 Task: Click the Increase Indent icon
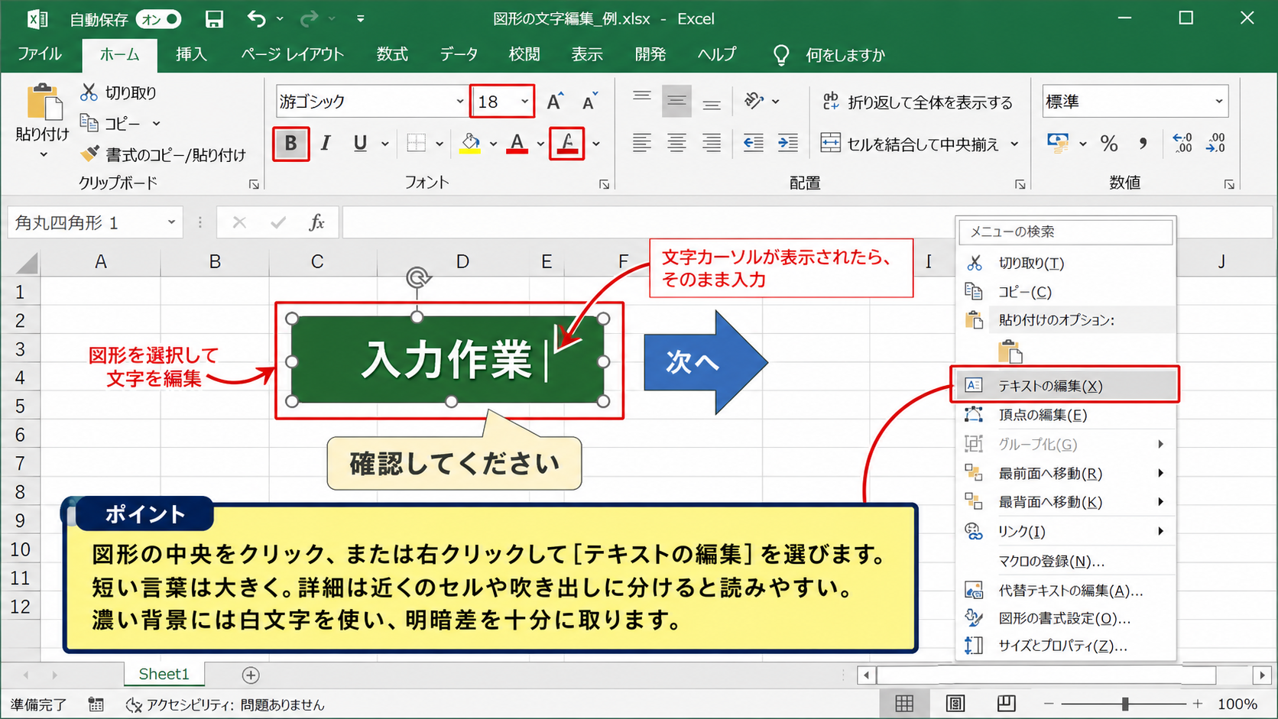788,143
